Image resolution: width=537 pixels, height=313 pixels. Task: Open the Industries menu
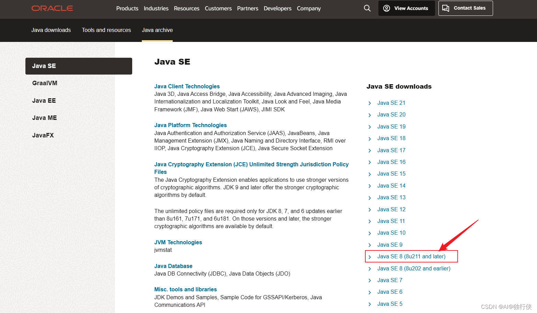pos(156,8)
